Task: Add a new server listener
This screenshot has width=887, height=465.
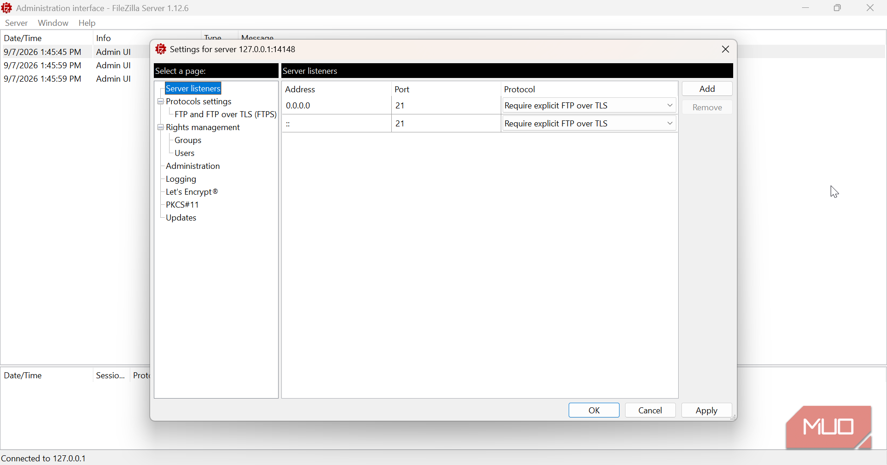Action: [x=707, y=89]
